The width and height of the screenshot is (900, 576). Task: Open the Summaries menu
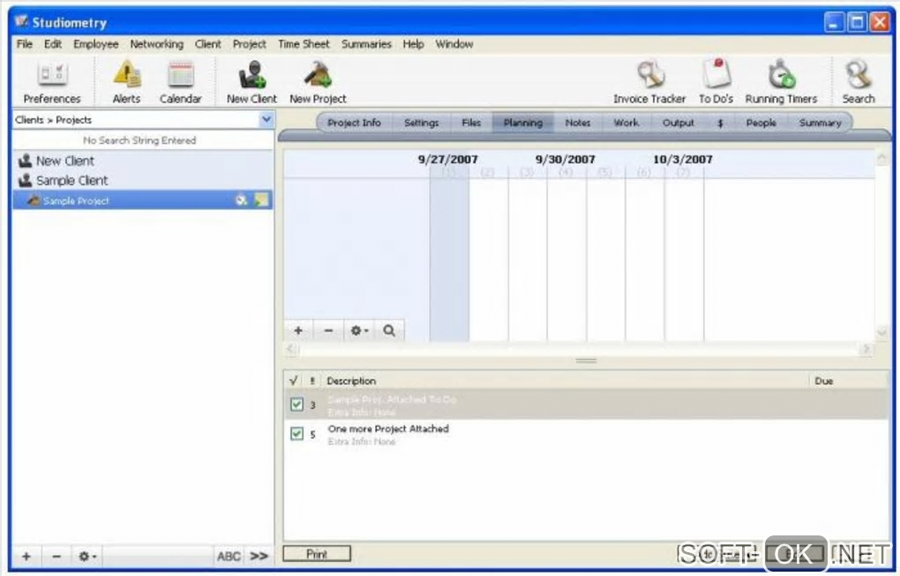click(x=366, y=44)
